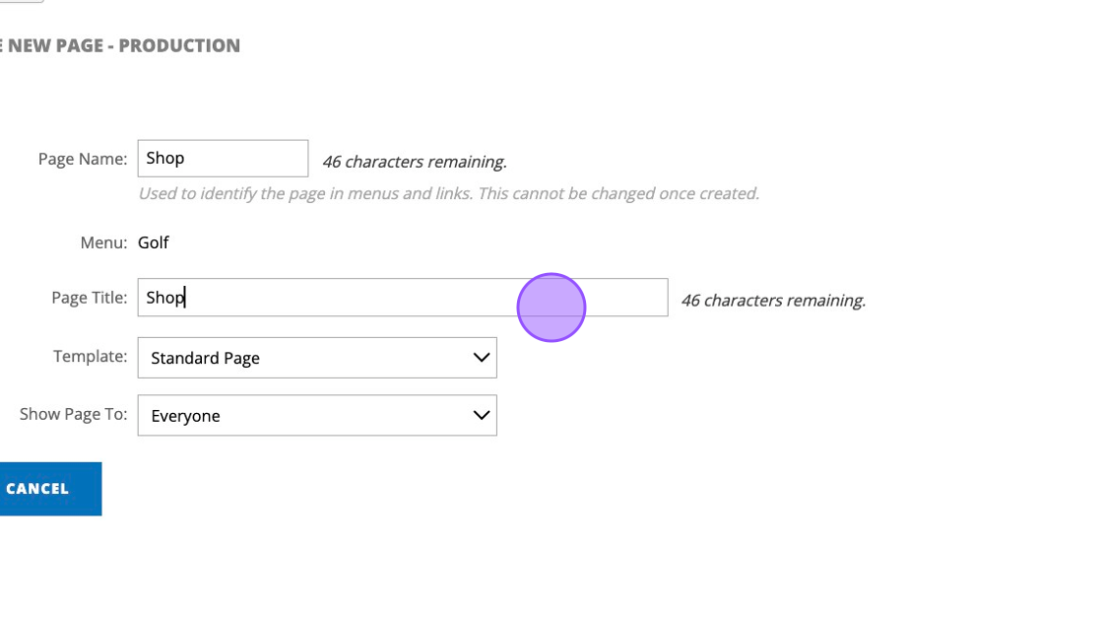Click the "Page Title:" label
The height and width of the screenshot is (617, 1103).
(x=90, y=298)
